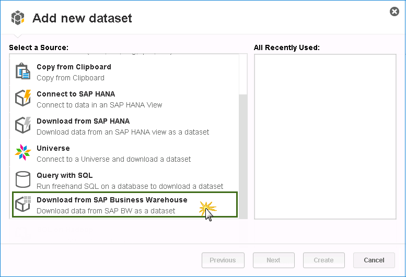The height and width of the screenshot is (277, 406).
Task: Click the Create button
Action: (x=323, y=260)
